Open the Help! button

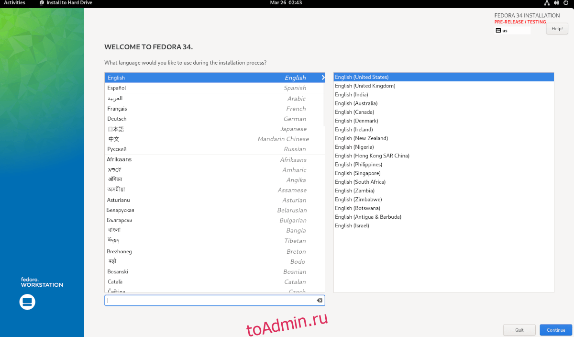tap(557, 29)
